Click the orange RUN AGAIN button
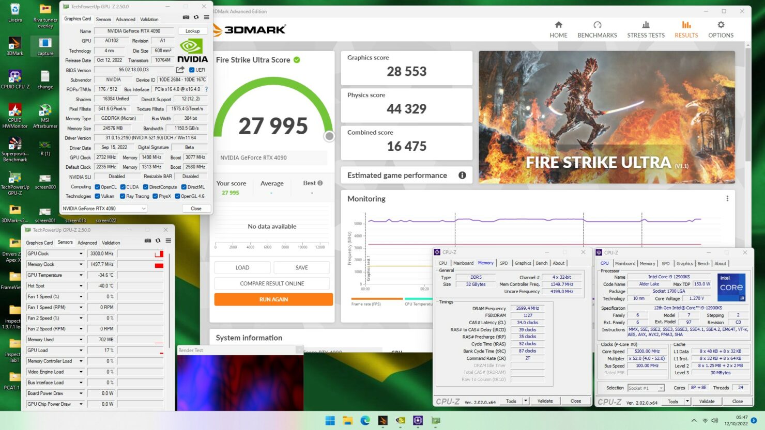 pyautogui.click(x=273, y=299)
